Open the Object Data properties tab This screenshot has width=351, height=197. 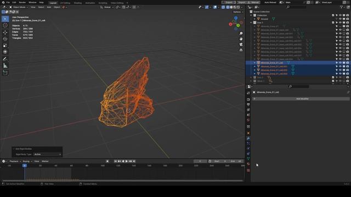click(x=248, y=159)
